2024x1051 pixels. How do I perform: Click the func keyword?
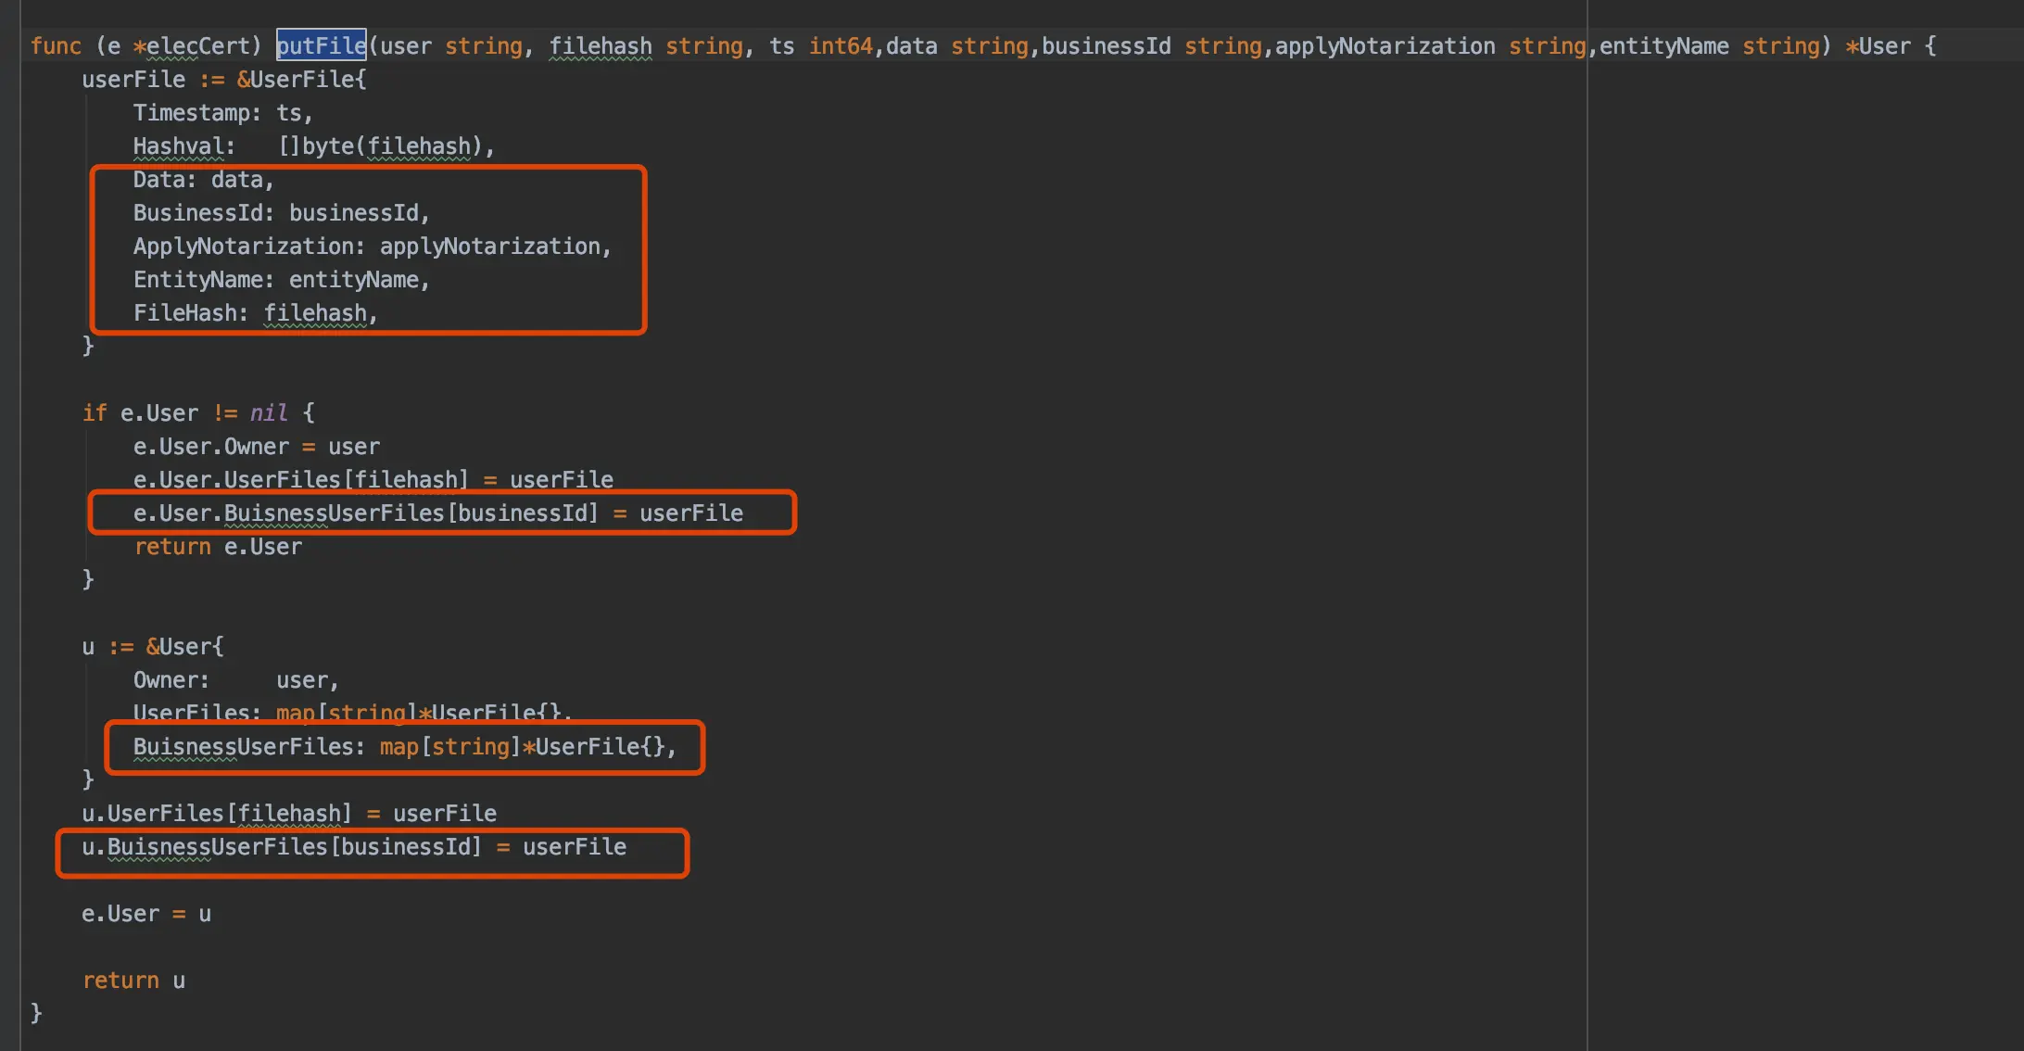point(56,45)
